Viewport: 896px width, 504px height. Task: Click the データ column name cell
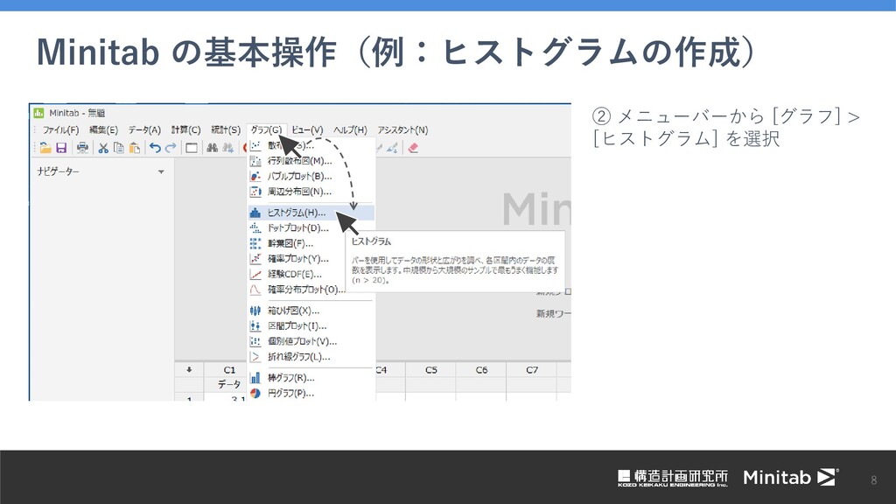point(229,385)
